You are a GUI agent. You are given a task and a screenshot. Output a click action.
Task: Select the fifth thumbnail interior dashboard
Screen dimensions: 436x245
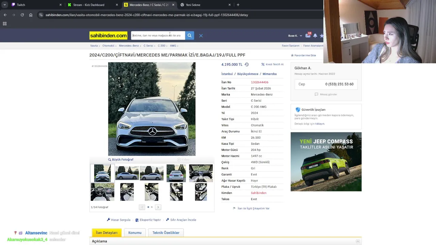point(201,173)
